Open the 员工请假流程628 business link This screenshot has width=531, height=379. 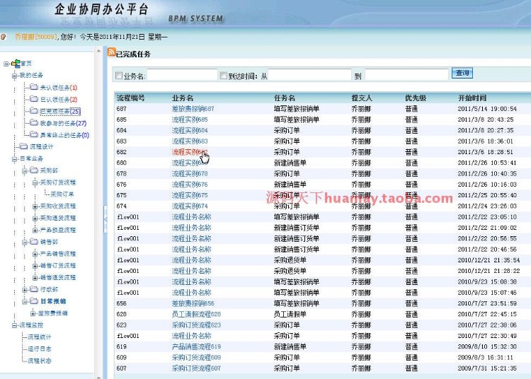pyautogui.click(x=196, y=314)
